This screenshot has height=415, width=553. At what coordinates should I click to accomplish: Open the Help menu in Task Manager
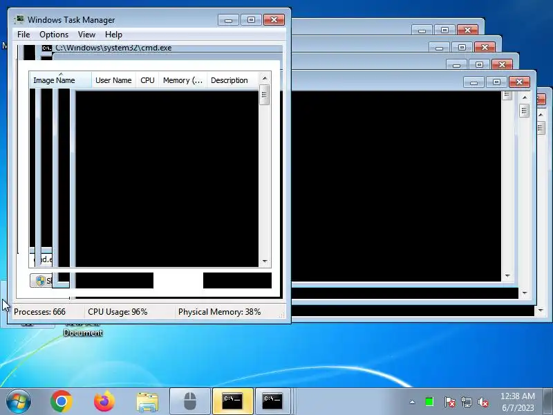click(113, 35)
